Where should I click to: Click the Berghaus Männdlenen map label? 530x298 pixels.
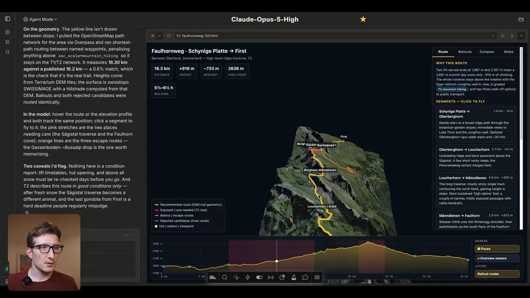(x=320, y=170)
